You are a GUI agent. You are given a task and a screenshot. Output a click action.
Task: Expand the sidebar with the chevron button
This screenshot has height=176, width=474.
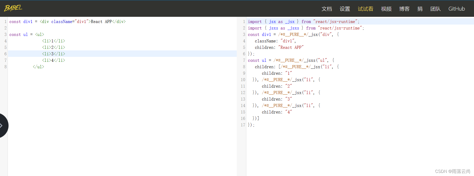3,126
